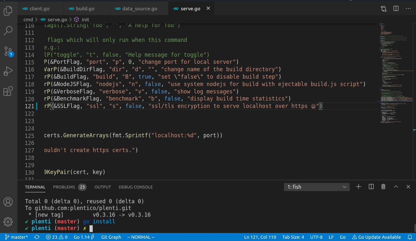This screenshot has height=241, width=416.
Task: Open Source Control view with 1 pending change
Action: tap(8, 51)
